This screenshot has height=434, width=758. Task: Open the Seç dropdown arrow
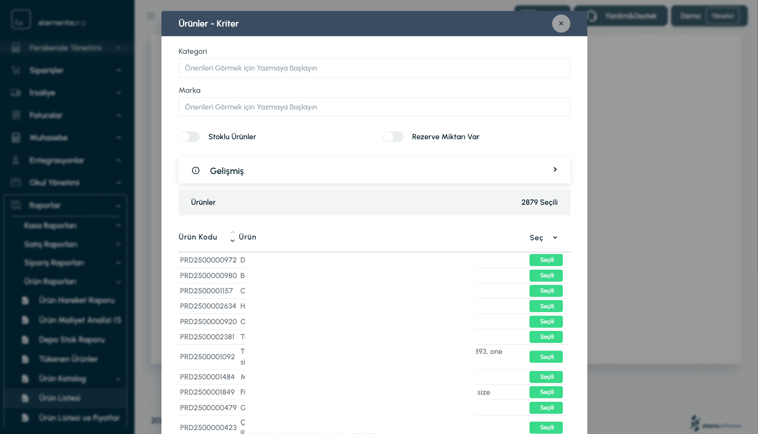555,237
